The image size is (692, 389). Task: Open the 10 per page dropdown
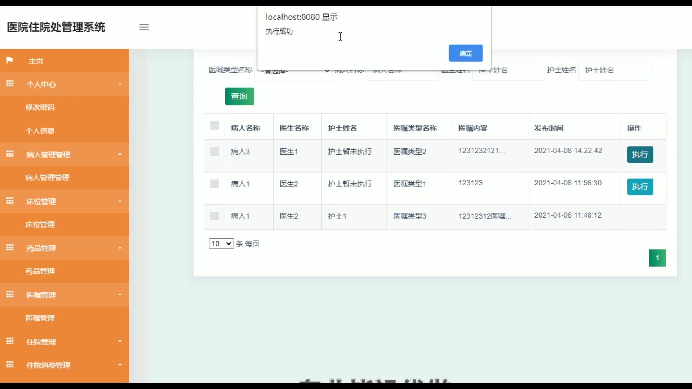click(x=221, y=244)
